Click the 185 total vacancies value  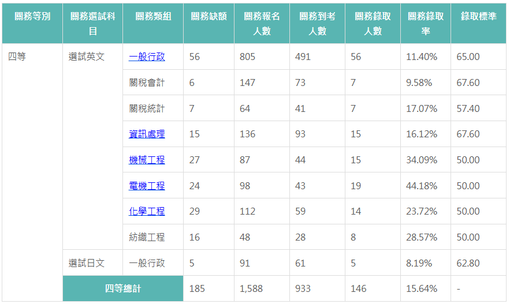tap(197, 289)
